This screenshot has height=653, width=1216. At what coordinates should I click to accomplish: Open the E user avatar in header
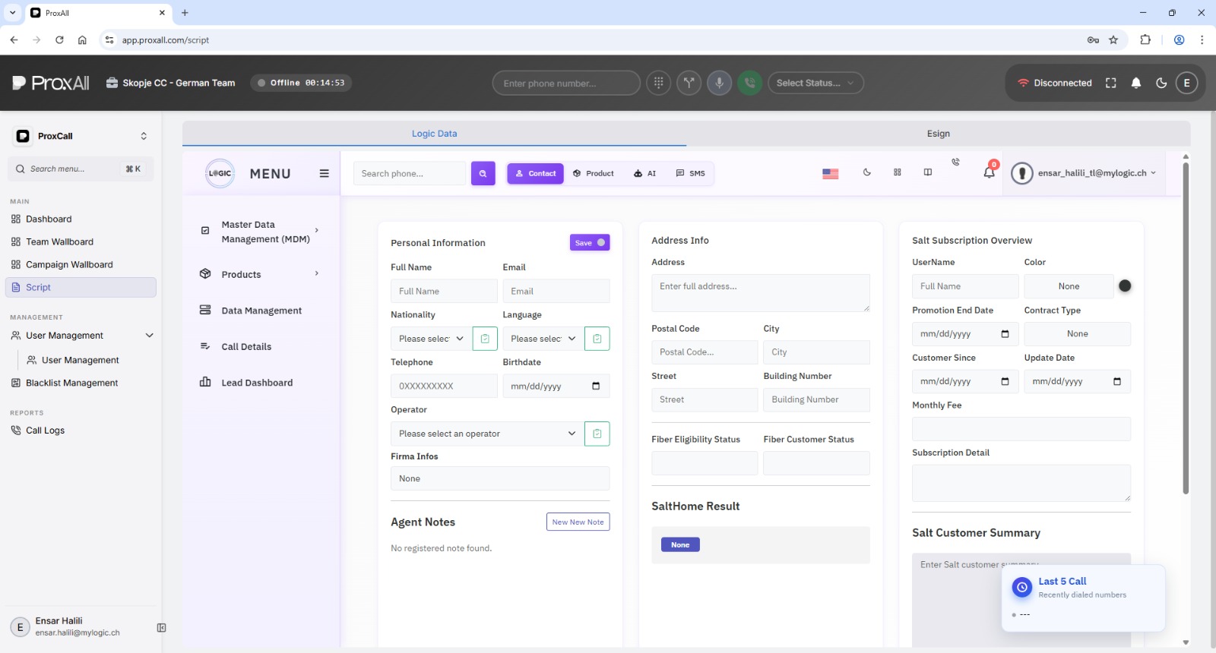tap(1187, 83)
